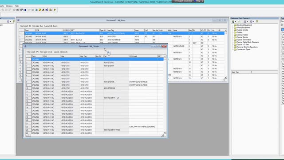Open list view dropdown arrow in Reference Data Explorer

248,22
